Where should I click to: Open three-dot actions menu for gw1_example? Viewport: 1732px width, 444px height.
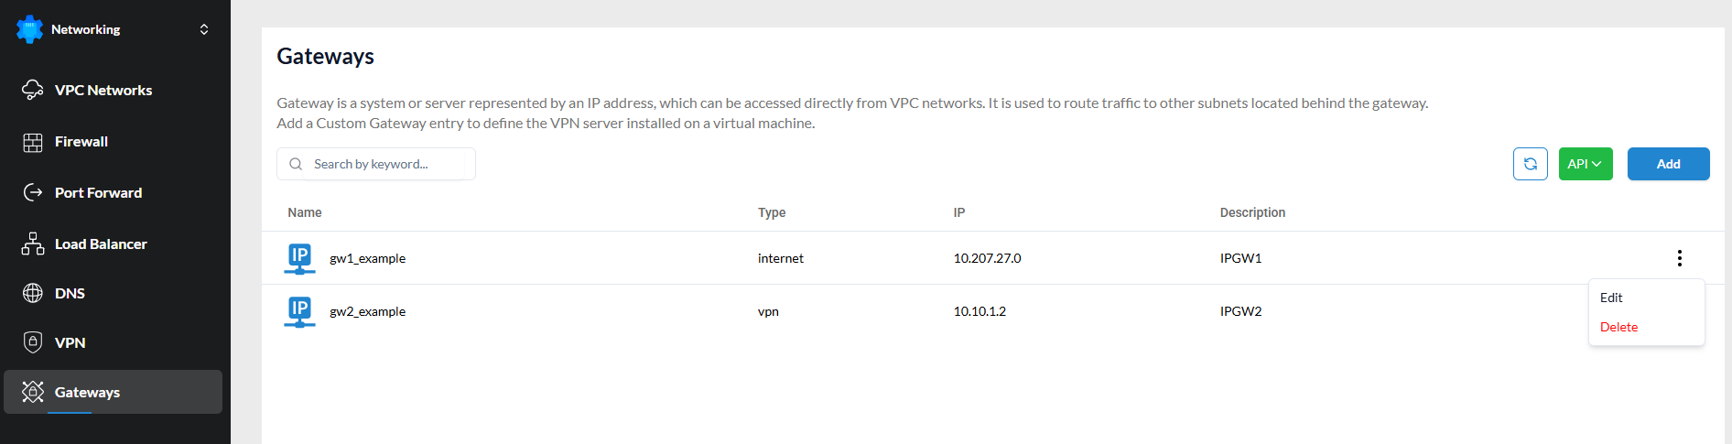1679,258
